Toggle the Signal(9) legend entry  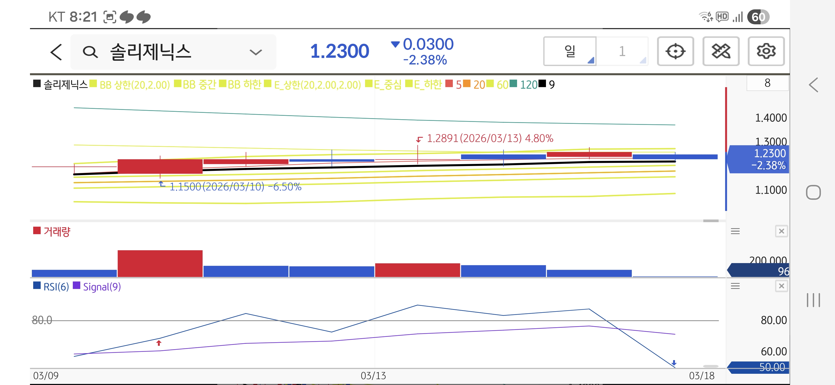(97, 287)
